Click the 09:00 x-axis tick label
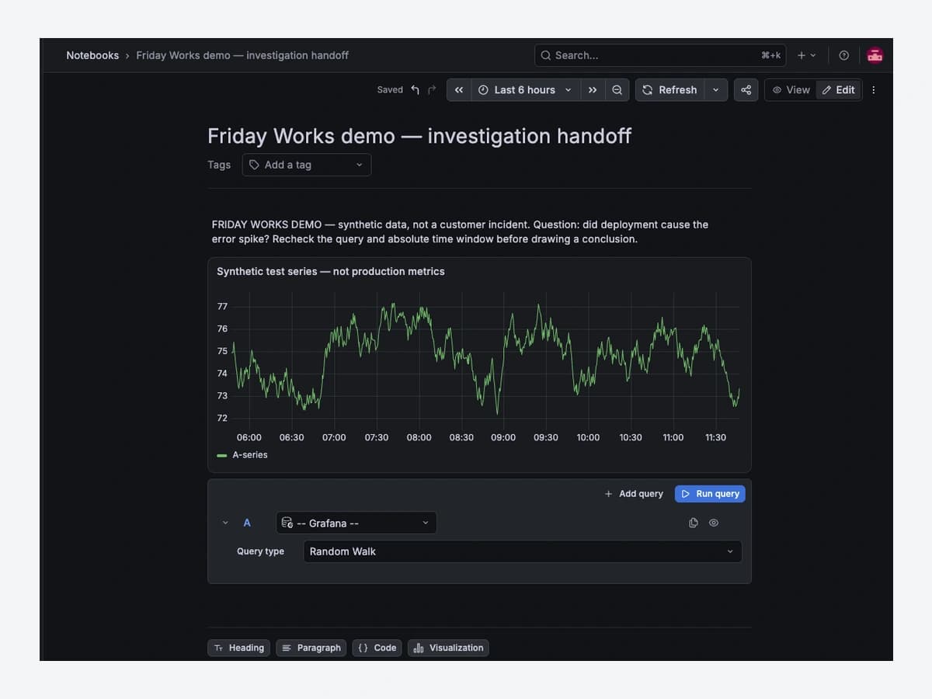Image resolution: width=932 pixels, height=699 pixels. (503, 438)
